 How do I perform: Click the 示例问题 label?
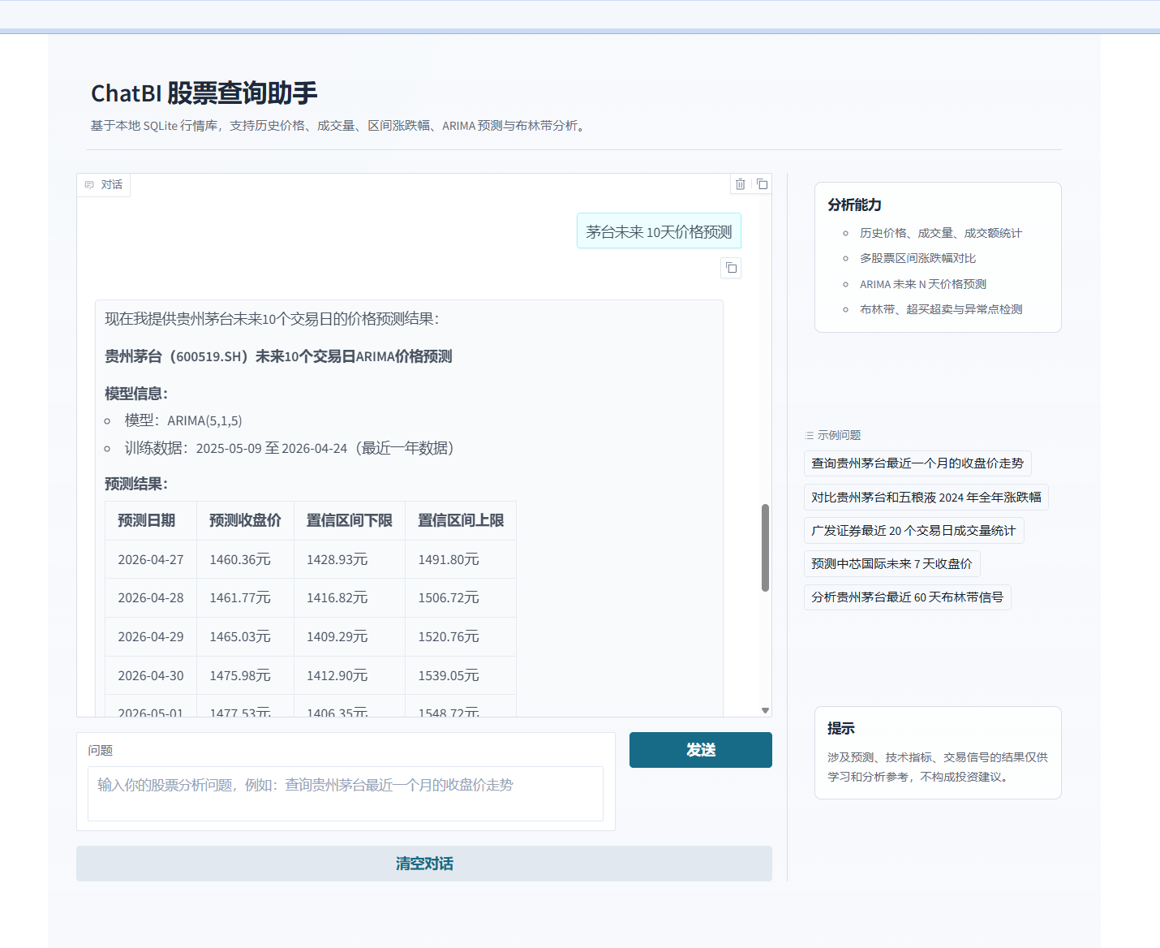click(839, 435)
